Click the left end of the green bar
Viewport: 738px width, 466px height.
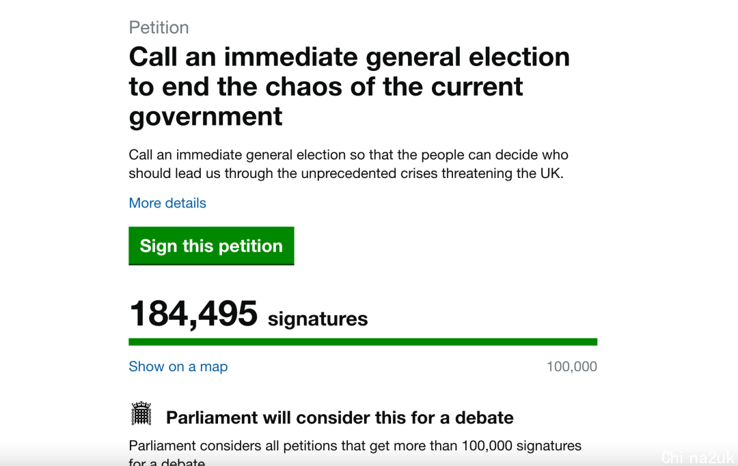click(133, 342)
